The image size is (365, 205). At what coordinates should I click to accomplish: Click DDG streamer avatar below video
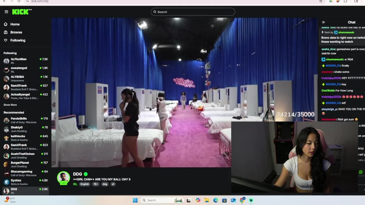[x=63, y=178]
